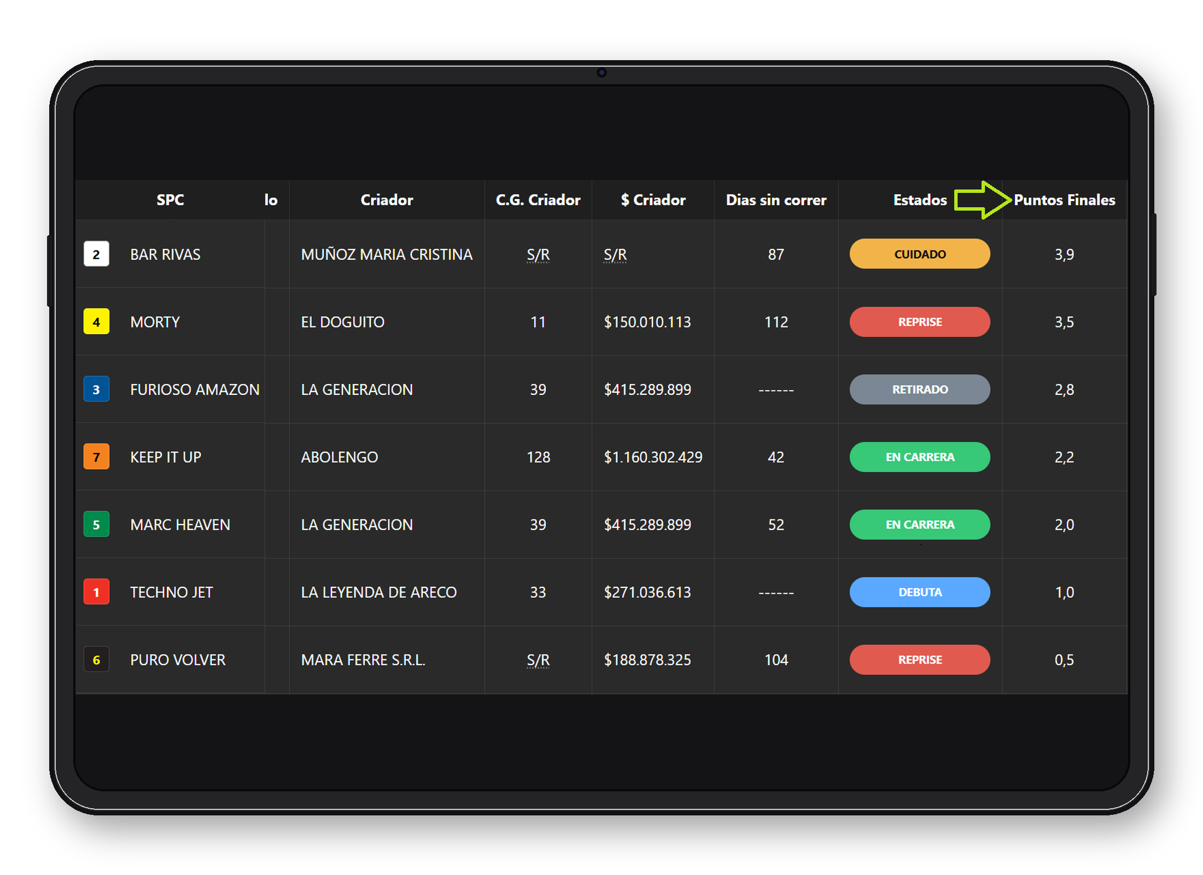
Task: Click the blue number 3 badge
Action: (x=96, y=389)
